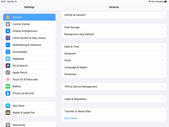Select the Home Screen & App Library icon
169x127 pixels.
8,38
